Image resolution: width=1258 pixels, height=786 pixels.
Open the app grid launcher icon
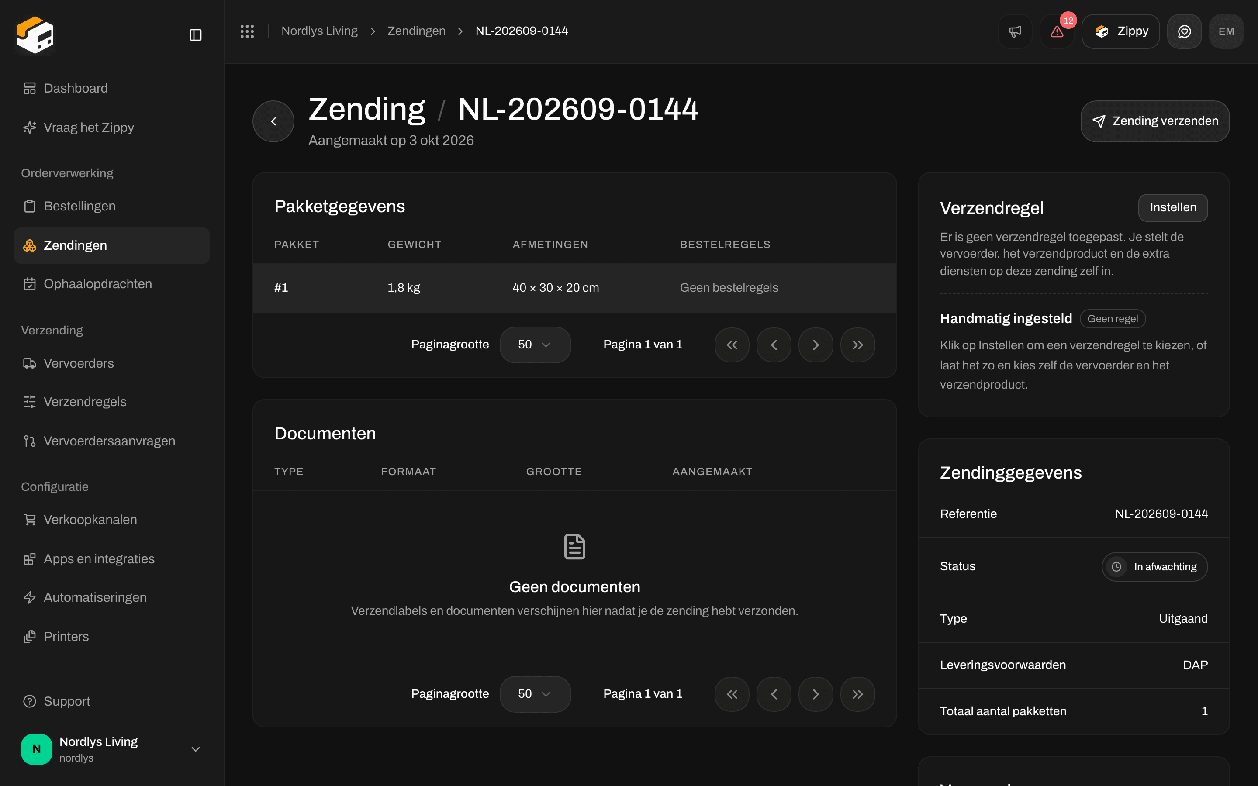[247, 31]
